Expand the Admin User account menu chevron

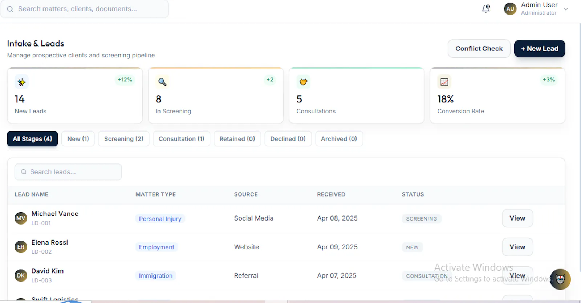[x=566, y=9]
